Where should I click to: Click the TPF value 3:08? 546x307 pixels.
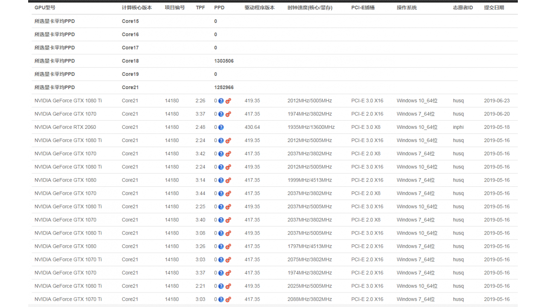[200, 233]
